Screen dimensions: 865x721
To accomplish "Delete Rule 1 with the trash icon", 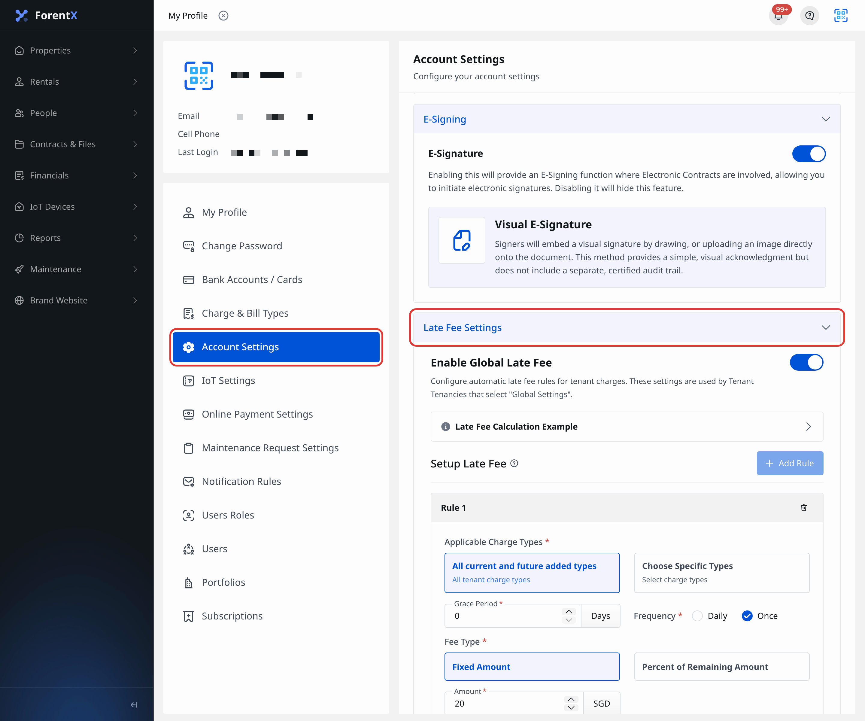I will pyautogui.click(x=804, y=508).
